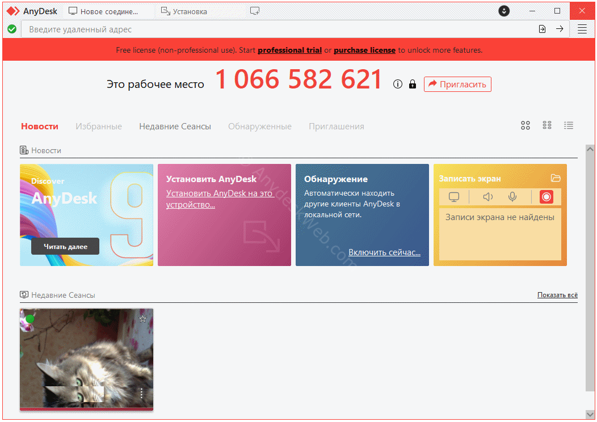
Task: Open the Недавние Сеансы tab
Action: click(x=175, y=126)
